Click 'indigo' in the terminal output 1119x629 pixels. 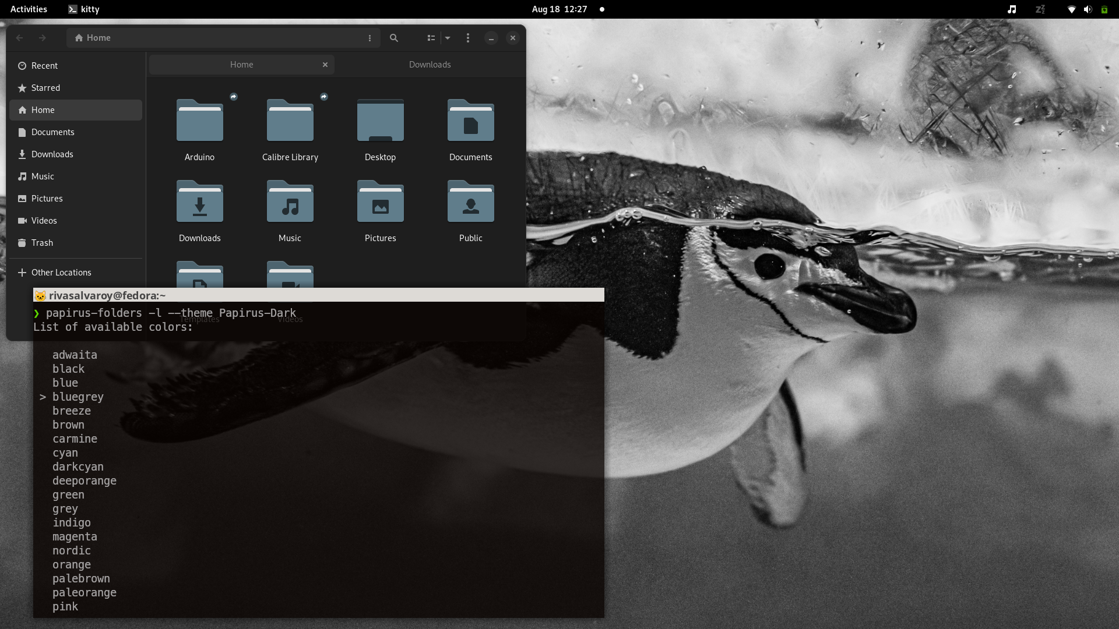tap(72, 522)
